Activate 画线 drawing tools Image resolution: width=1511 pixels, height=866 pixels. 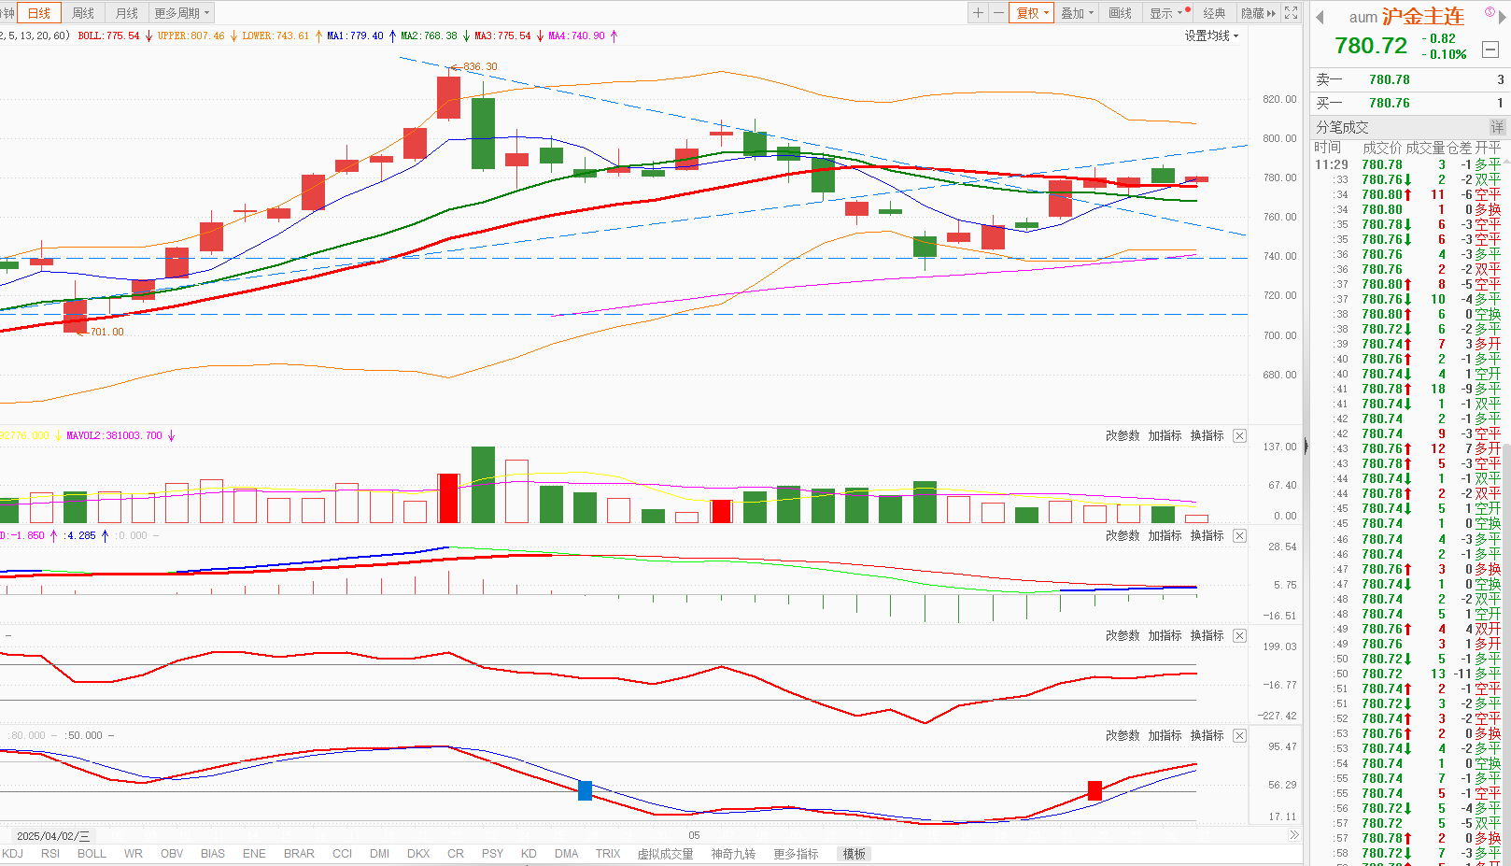[1121, 13]
